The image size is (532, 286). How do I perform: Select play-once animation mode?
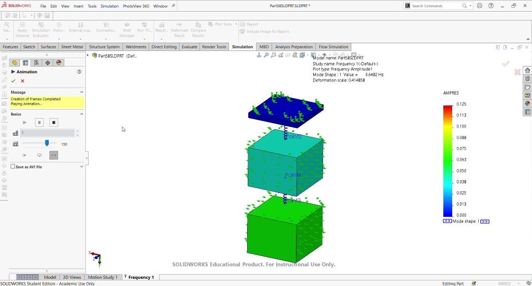(24, 155)
